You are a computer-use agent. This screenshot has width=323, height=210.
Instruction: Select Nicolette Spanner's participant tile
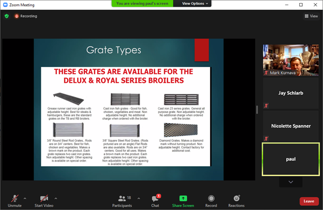coord(291,126)
